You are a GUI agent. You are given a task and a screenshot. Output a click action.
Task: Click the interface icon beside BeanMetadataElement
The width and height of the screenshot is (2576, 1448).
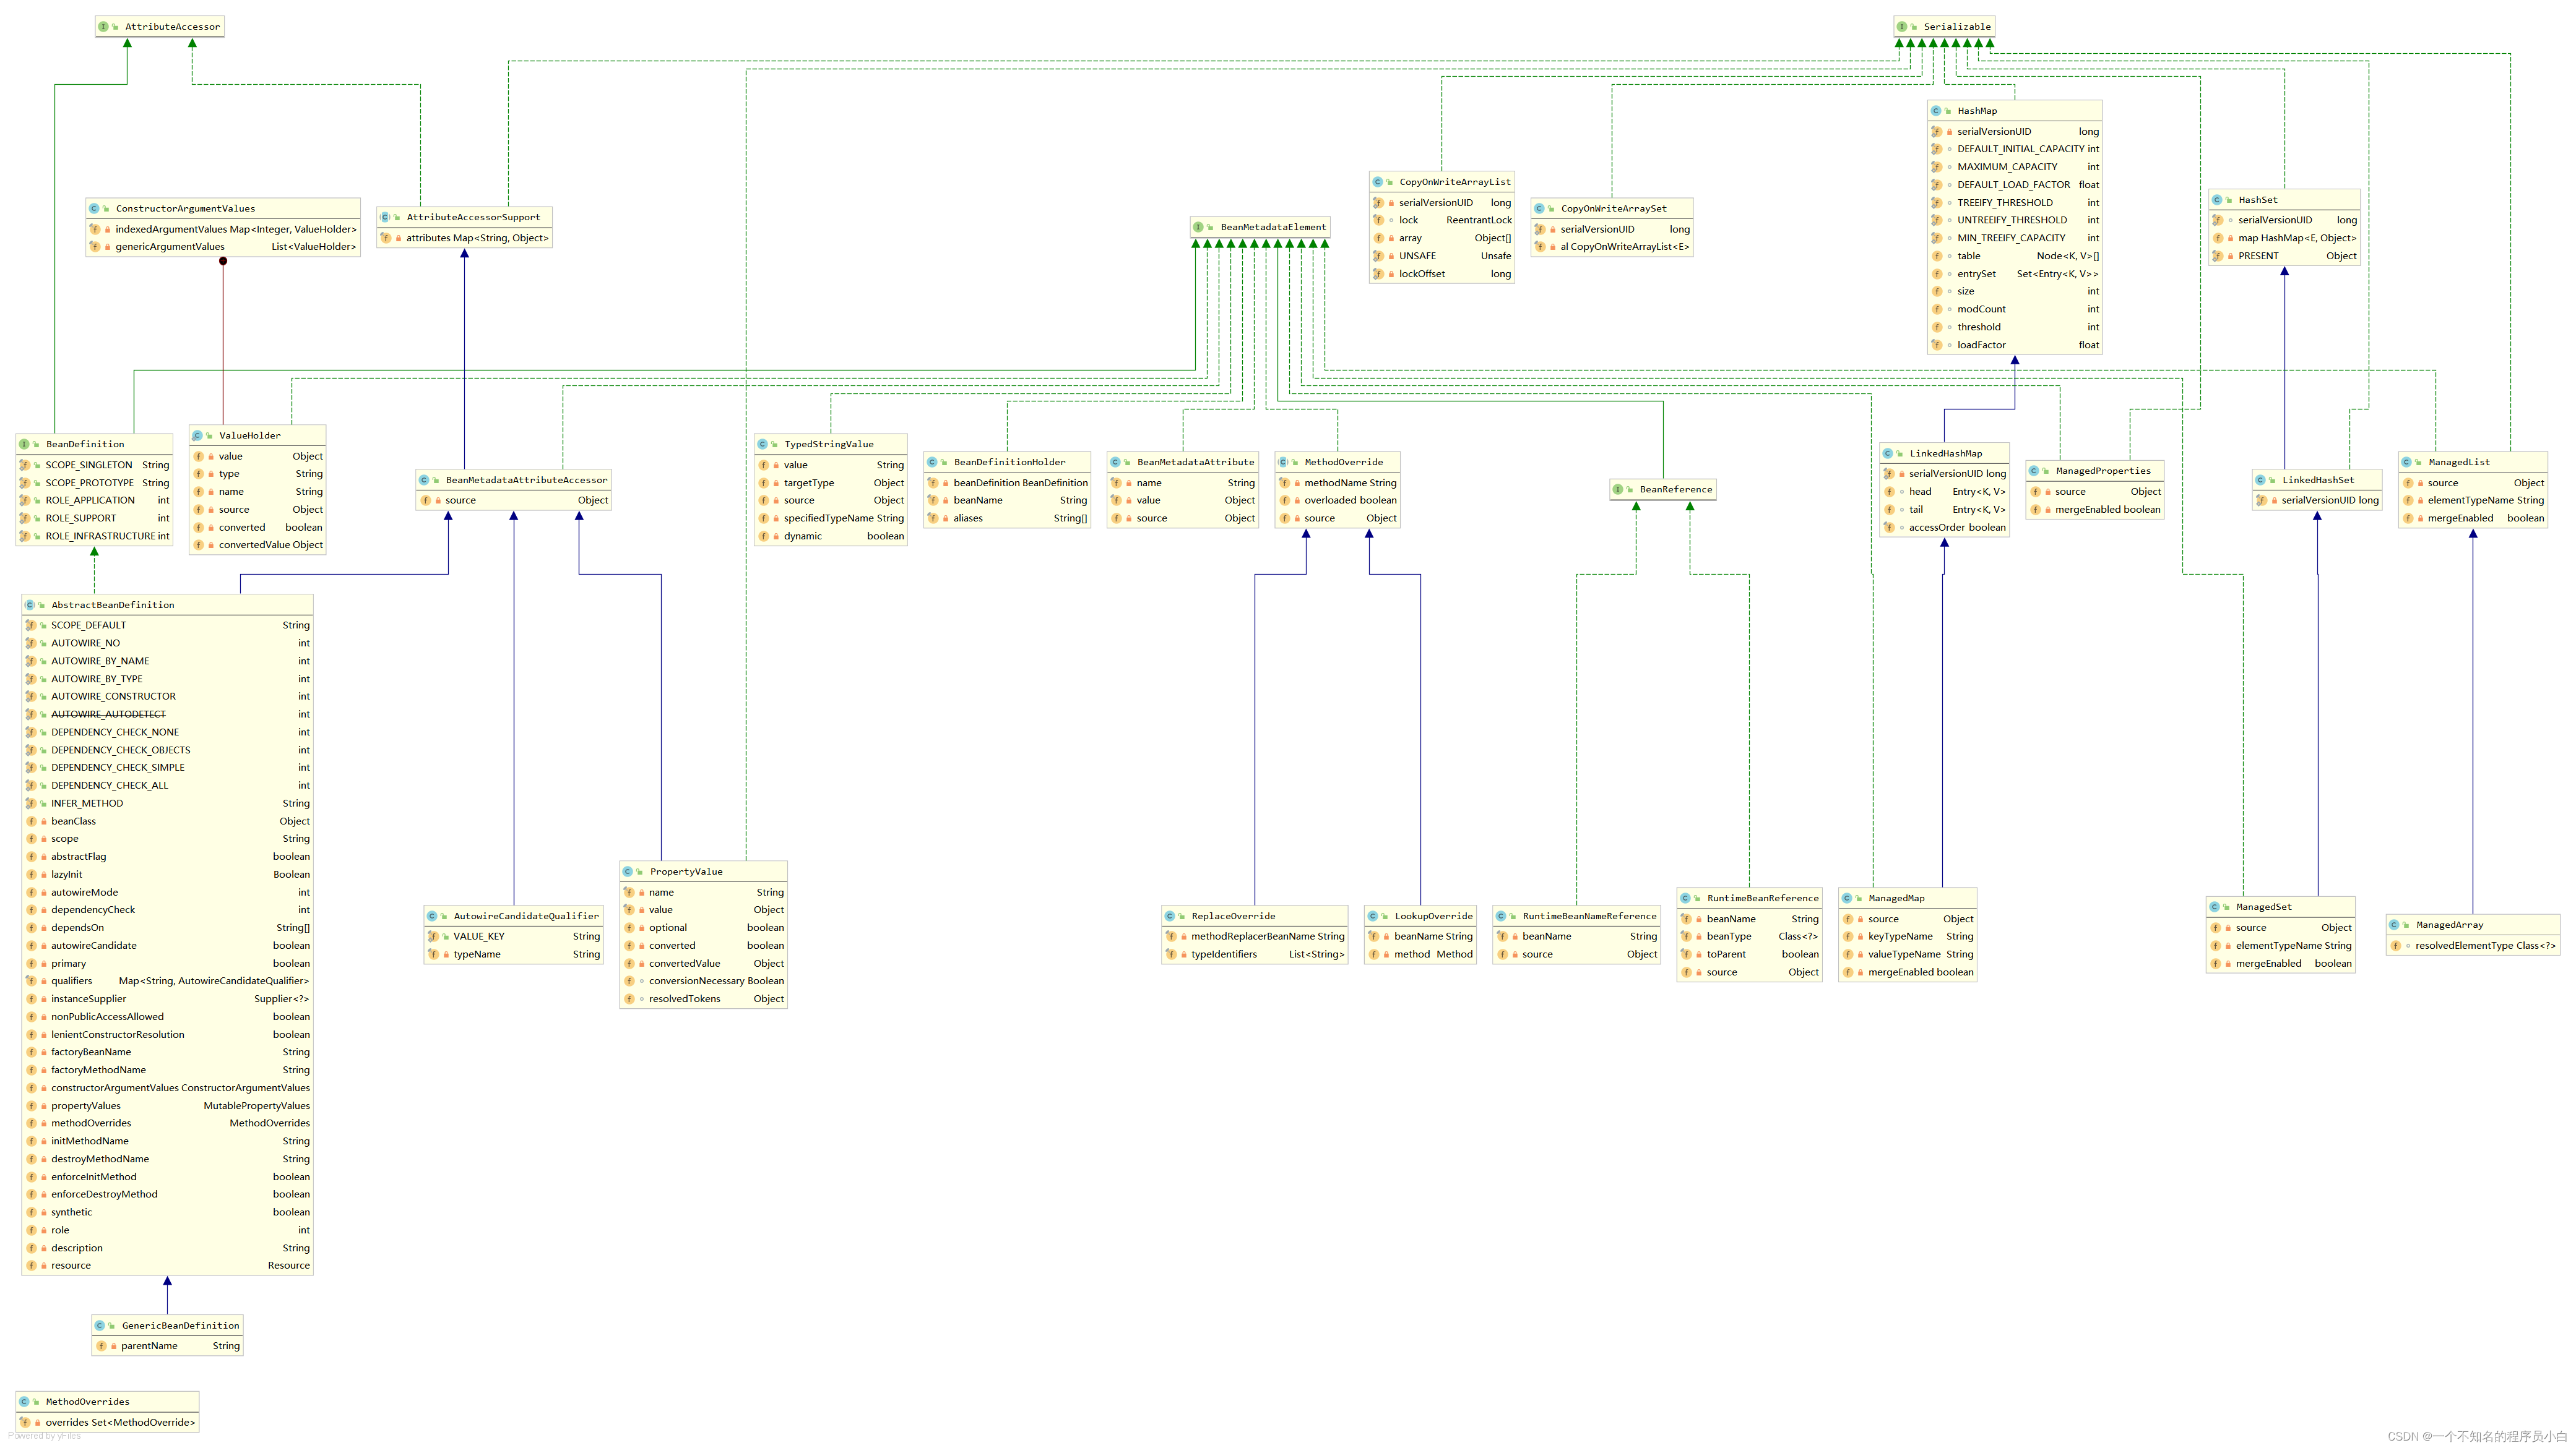(x=1199, y=227)
